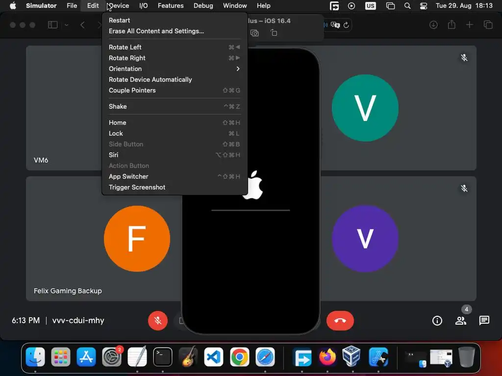Open the meeting chat panel
The image size is (502, 376).
[484, 320]
